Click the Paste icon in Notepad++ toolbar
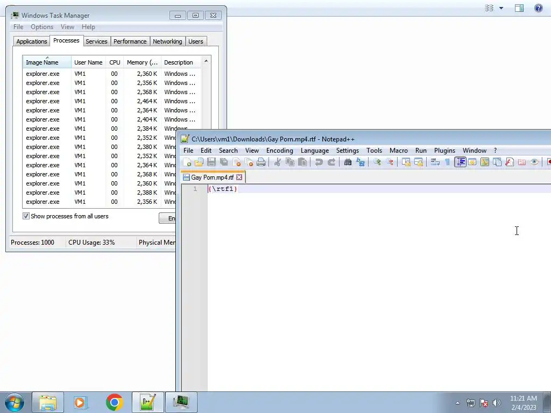This screenshot has width=551, height=413. 302,162
